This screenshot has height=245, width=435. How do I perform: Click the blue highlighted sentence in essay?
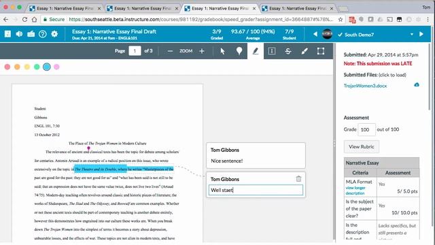click(124, 169)
